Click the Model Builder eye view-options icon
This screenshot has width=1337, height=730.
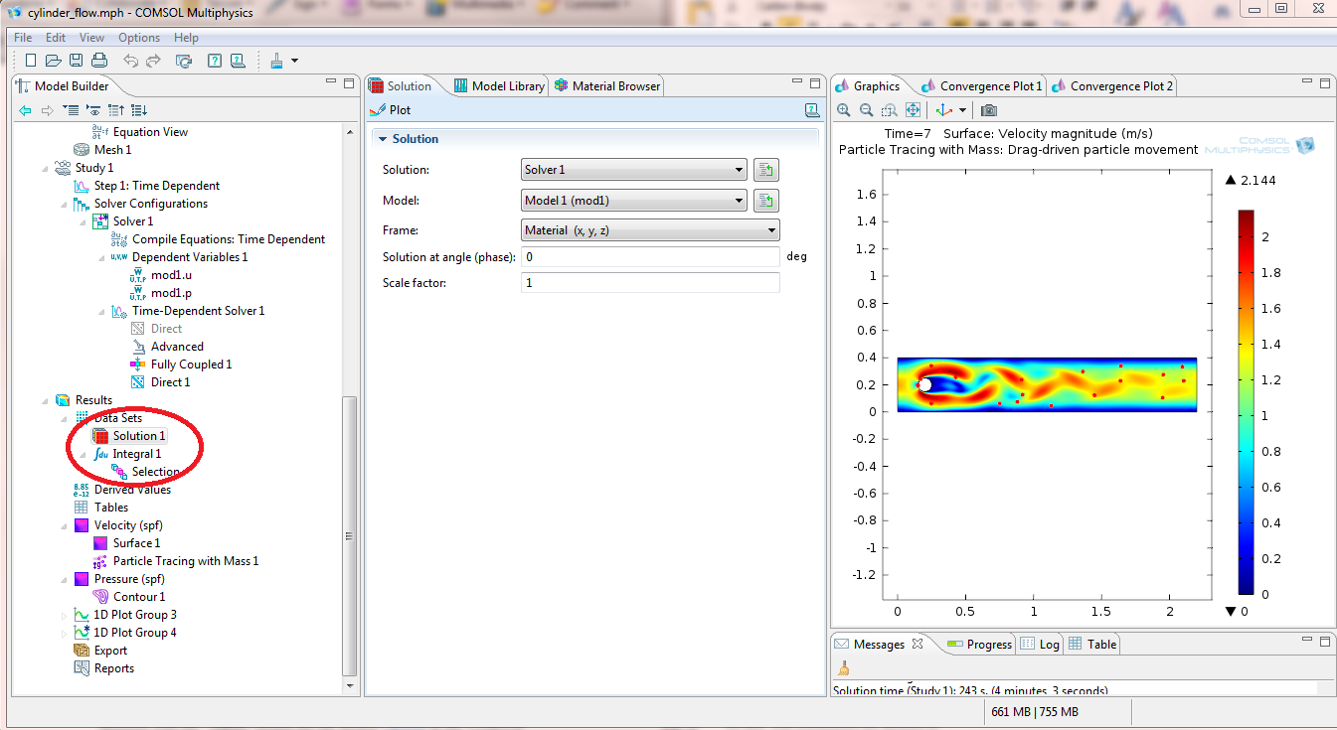click(93, 110)
